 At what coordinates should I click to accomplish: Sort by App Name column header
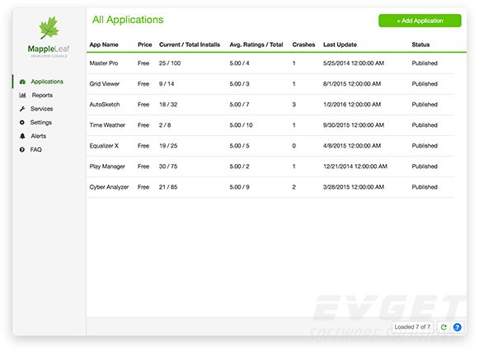104,45
